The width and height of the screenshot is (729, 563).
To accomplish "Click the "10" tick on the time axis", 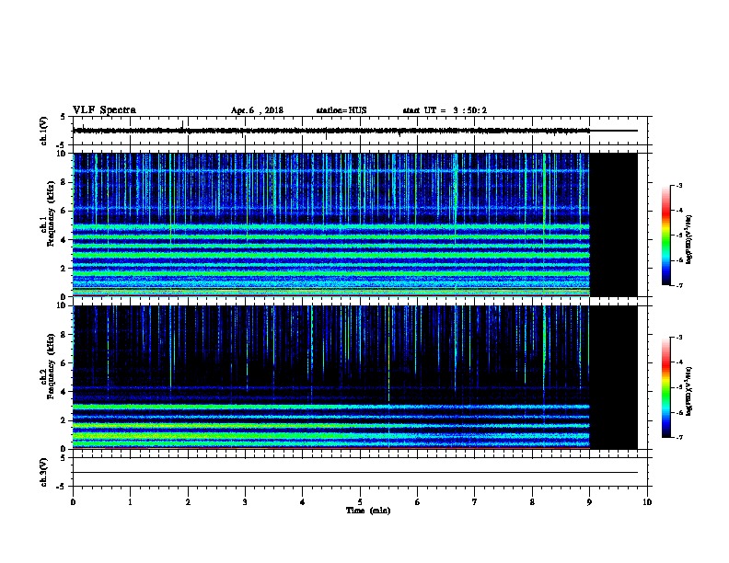I will point(647,501).
